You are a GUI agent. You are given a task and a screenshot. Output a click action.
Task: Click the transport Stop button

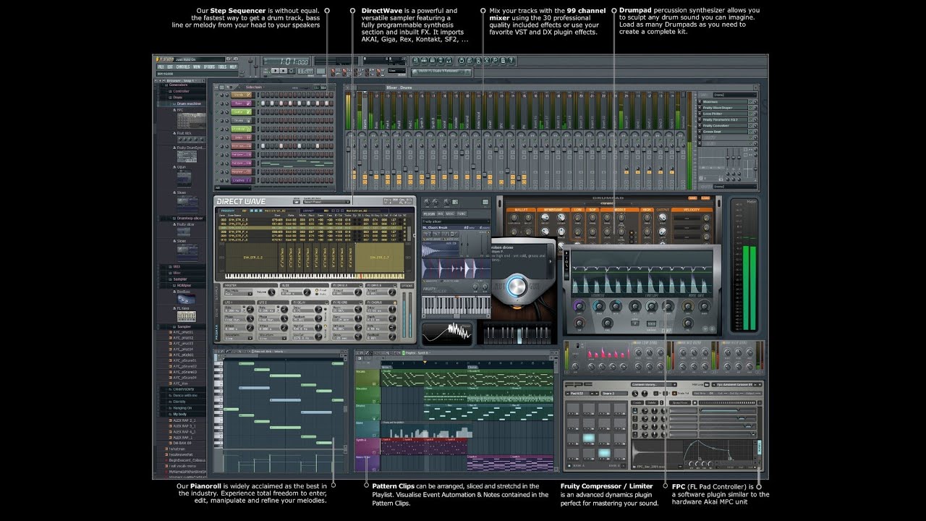tap(284, 71)
